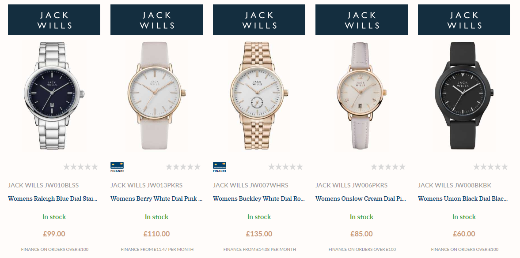Open the rose gold Buckley watch image
This screenshot has width=520, height=258.
(259, 95)
